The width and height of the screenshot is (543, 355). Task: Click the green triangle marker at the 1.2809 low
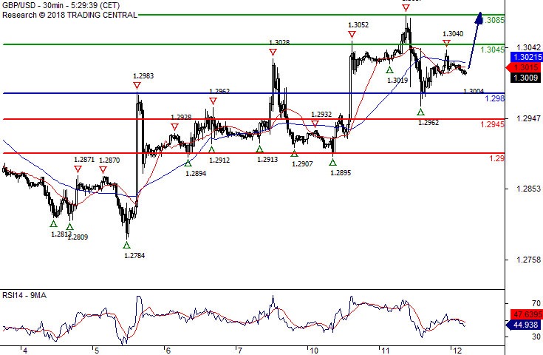point(69,227)
